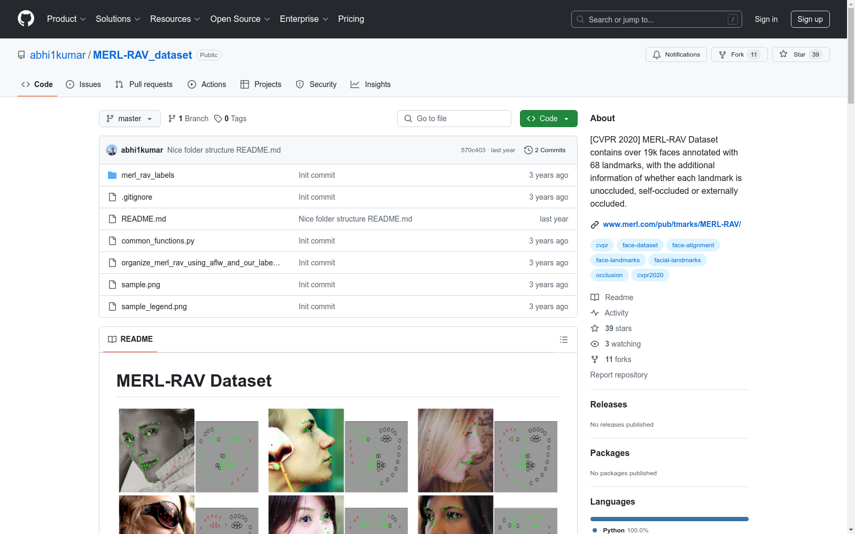This screenshot has height=534, width=855.
Task: Click the Python language bar
Action: [x=669, y=519]
